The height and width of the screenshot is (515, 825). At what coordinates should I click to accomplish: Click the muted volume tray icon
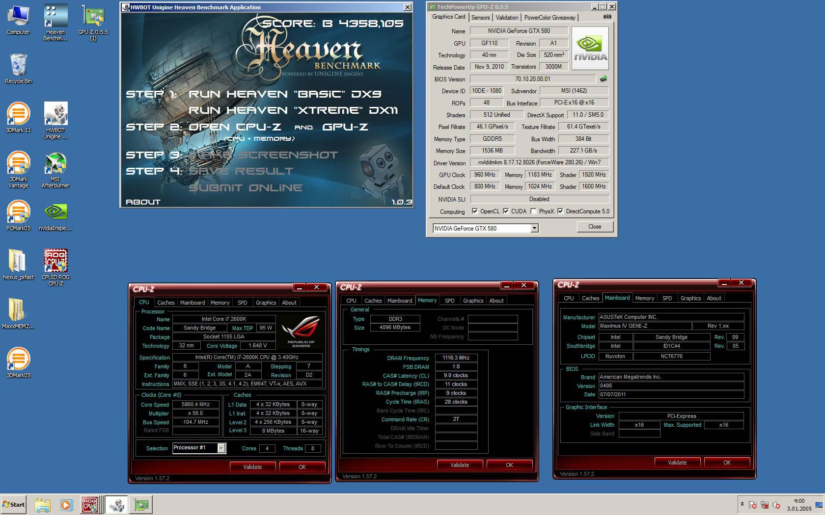776,505
